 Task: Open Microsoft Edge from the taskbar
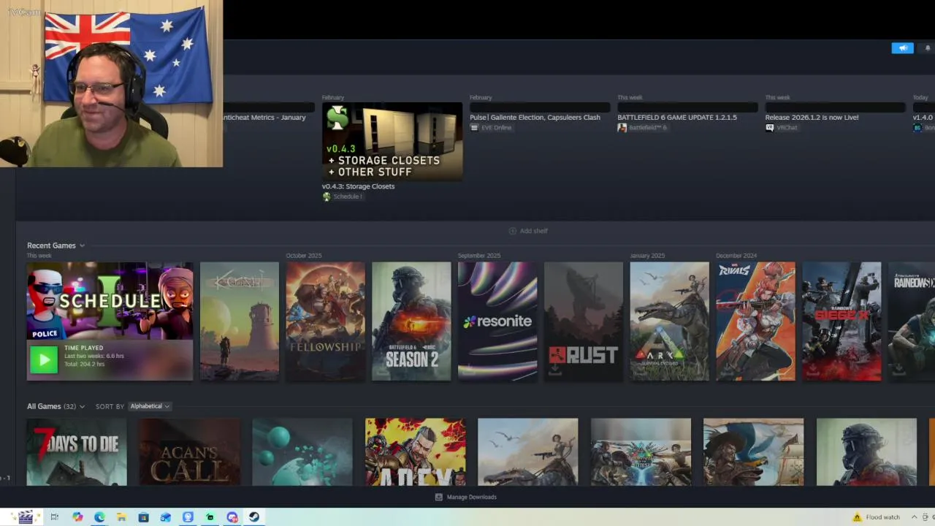point(99,517)
